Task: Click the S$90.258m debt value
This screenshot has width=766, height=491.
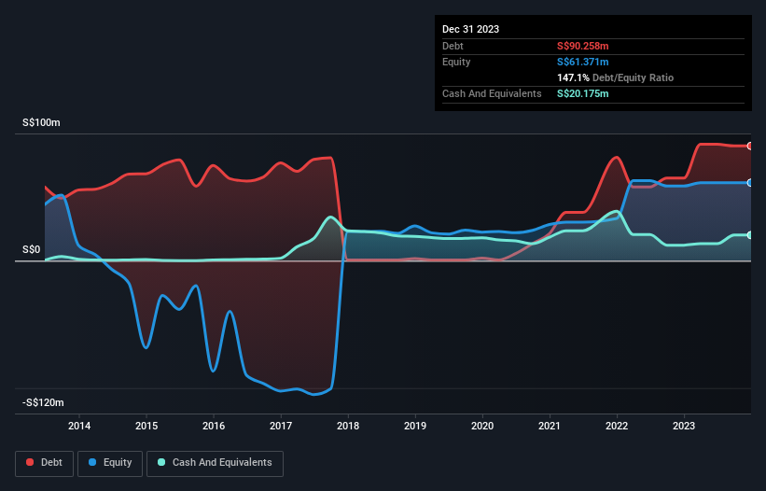Action: 583,46
